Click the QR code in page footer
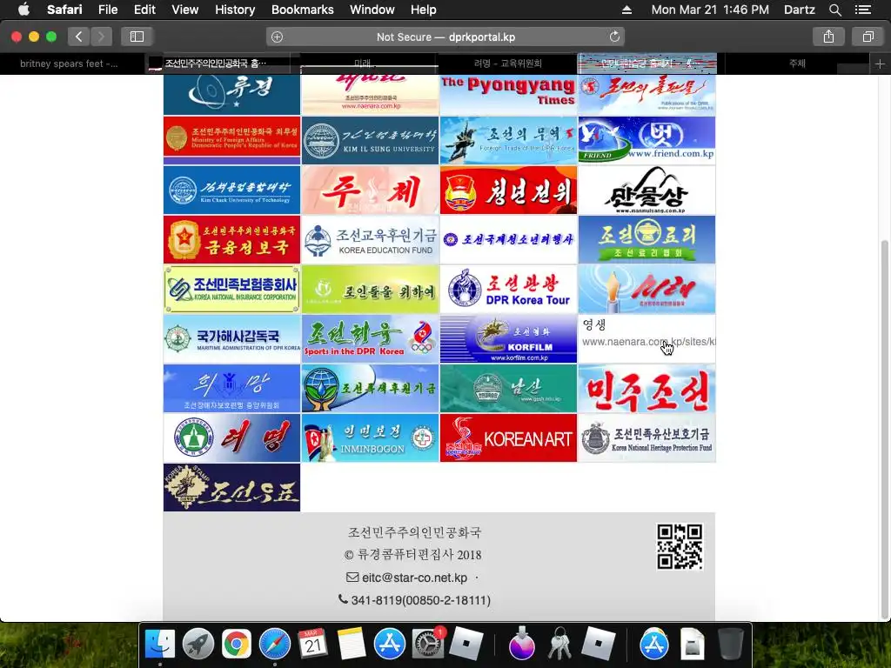This screenshot has width=891, height=668. [x=680, y=546]
